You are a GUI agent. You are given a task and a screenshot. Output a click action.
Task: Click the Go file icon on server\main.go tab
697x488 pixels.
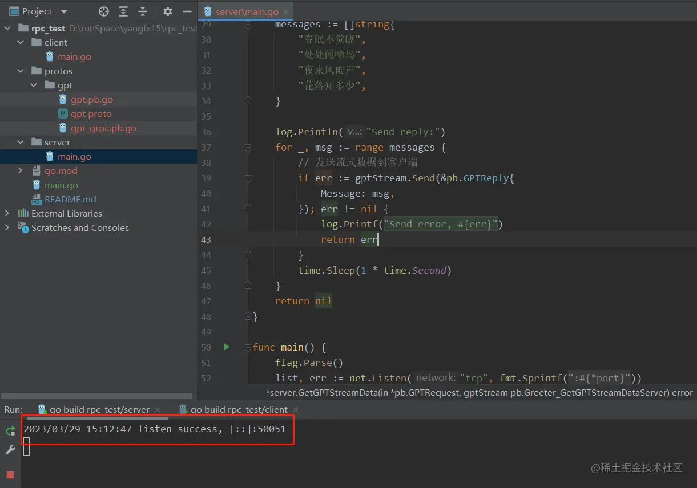[x=208, y=11]
